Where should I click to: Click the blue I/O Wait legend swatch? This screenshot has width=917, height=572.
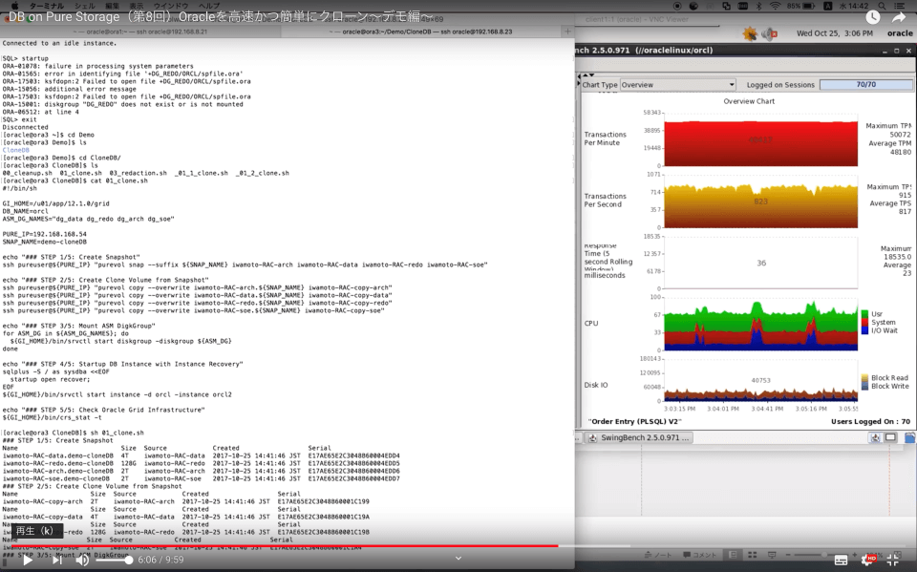click(x=865, y=330)
